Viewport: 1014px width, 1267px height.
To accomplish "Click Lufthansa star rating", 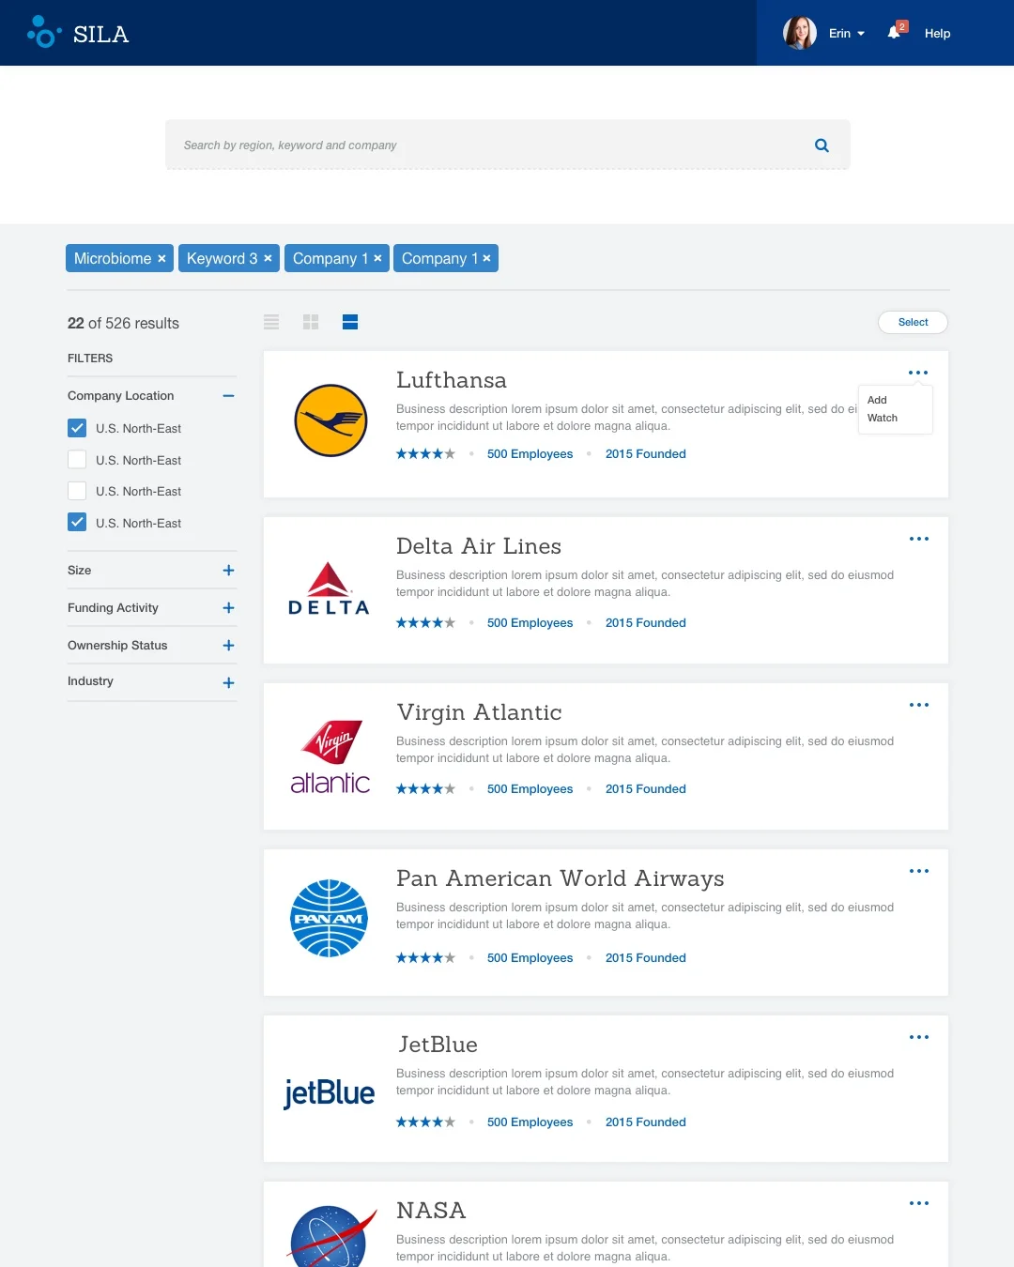I will (x=425, y=454).
